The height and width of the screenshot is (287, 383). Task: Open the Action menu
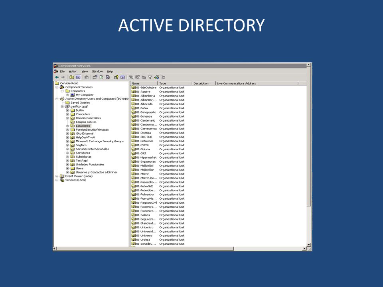(73, 71)
